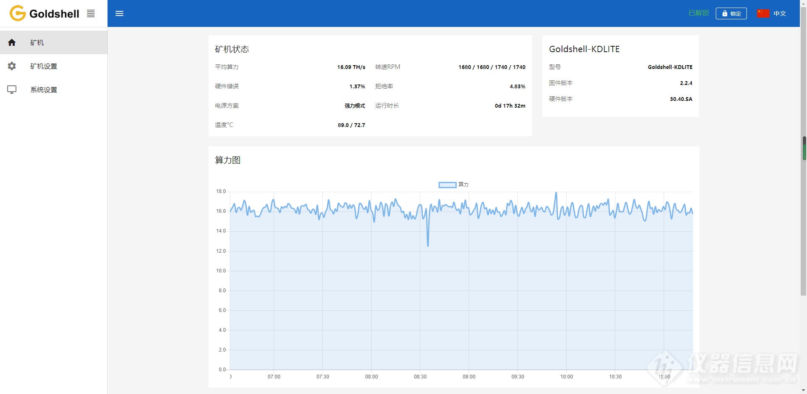Click the scrollbar up arrow
The image size is (807, 394).
pos(804,3)
